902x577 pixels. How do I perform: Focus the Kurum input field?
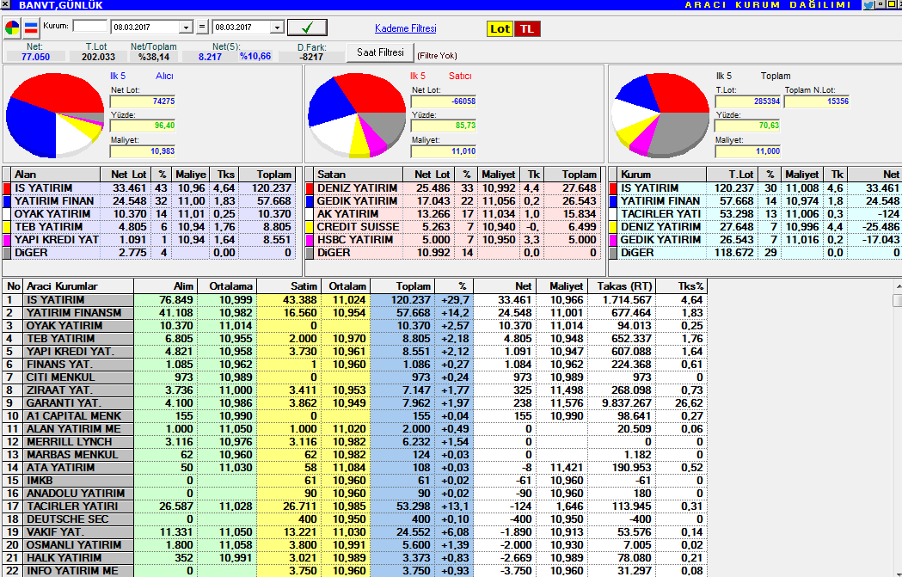coord(89,26)
